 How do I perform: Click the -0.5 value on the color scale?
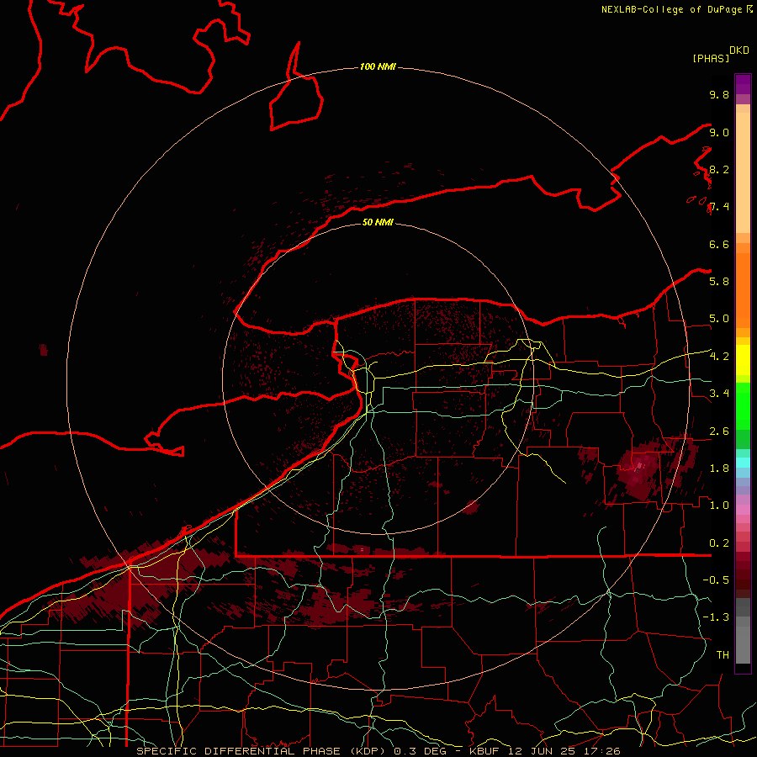click(x=716, y=580)
